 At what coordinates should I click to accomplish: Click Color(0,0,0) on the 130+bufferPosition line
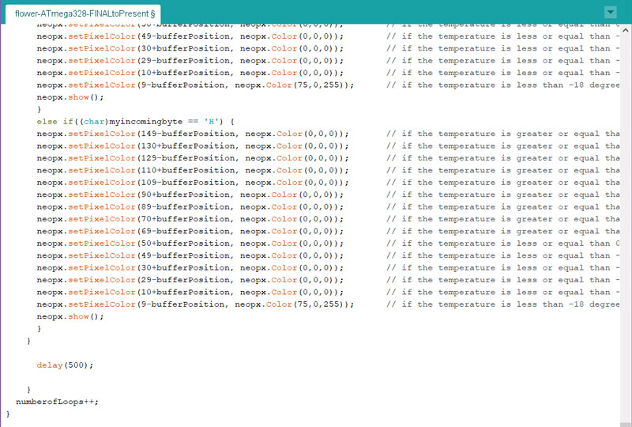pyautogui.click(x=310, y=145)
